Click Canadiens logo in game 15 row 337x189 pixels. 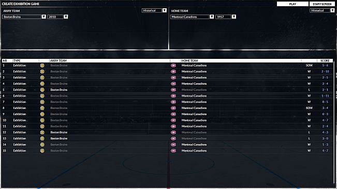pyautogui.click(x=173, y=151)
